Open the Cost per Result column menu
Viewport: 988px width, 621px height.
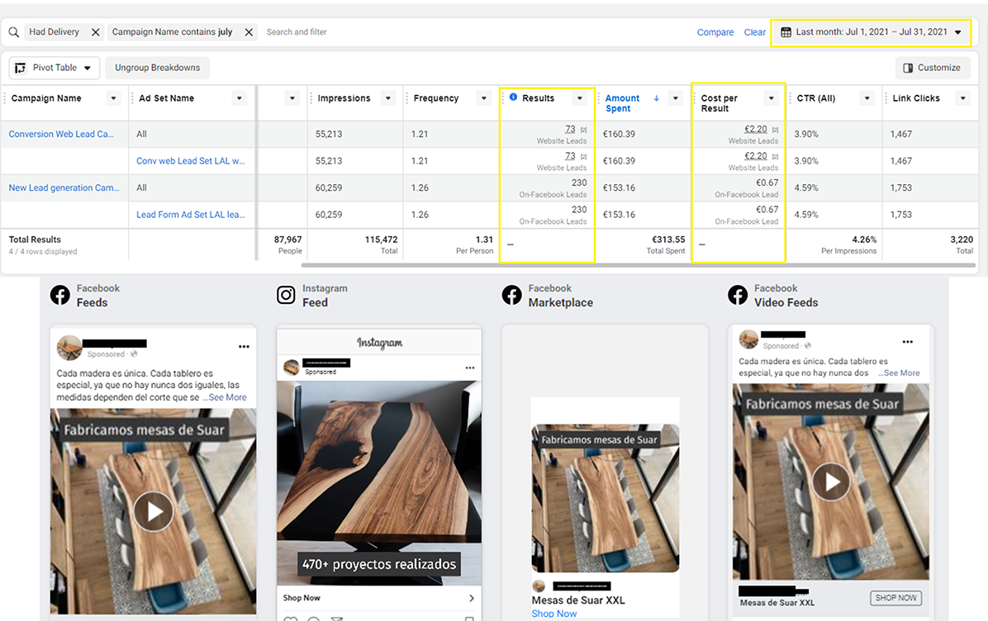click(771, 98)
